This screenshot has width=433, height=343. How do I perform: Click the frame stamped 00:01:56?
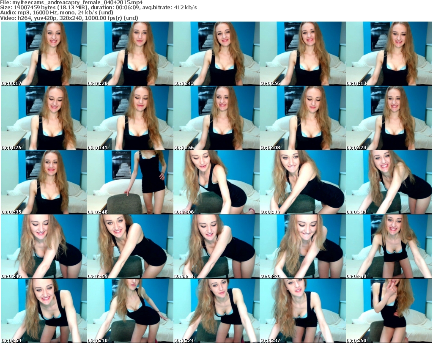(x=216, y=118)
